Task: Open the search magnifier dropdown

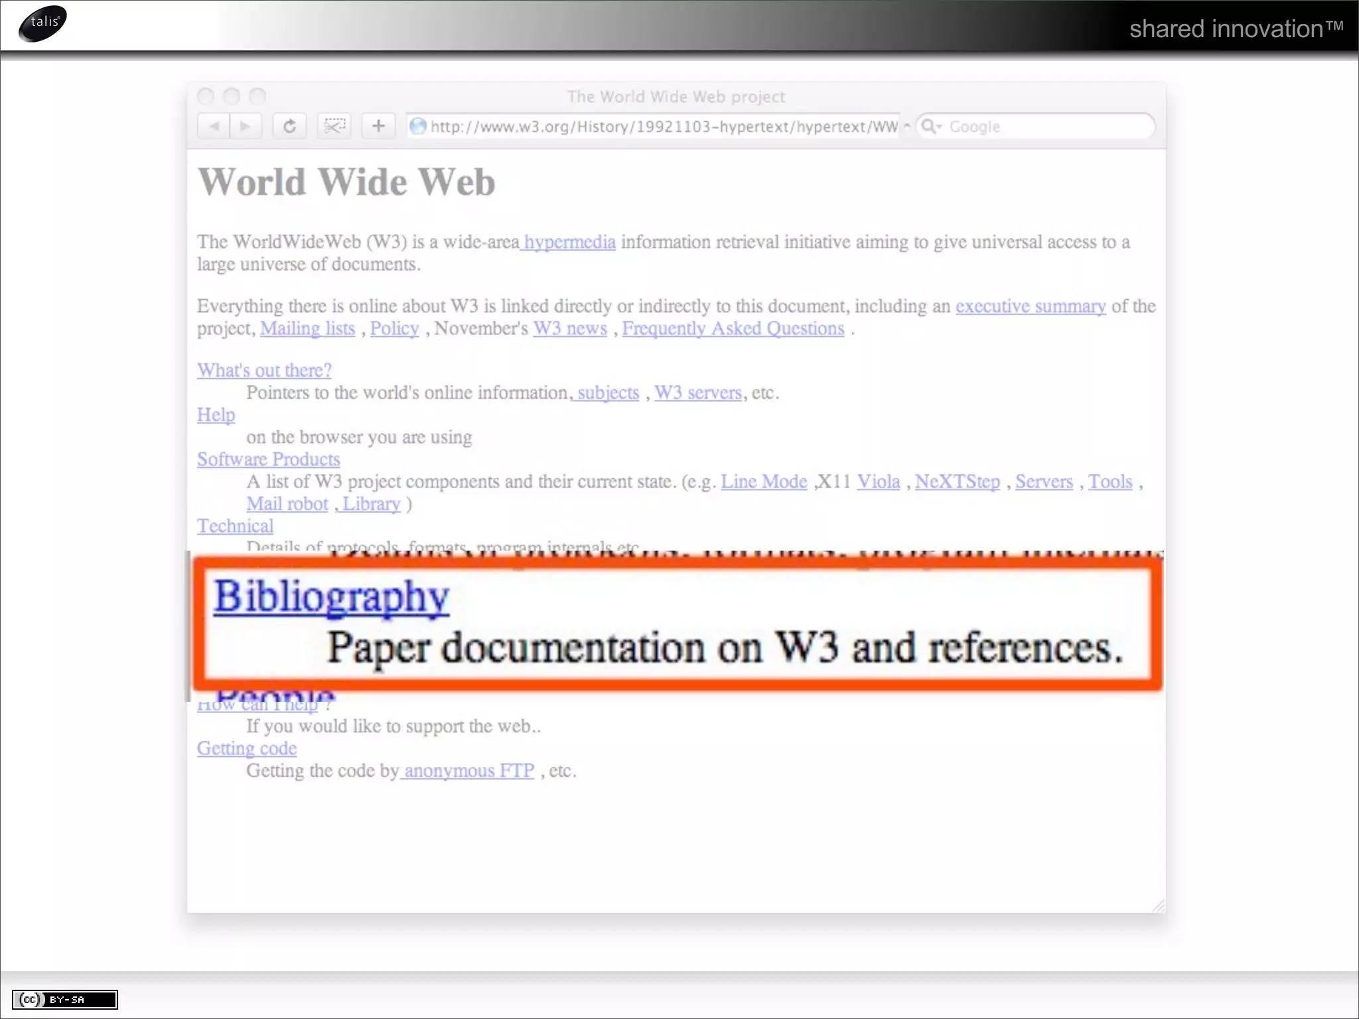Action: pos(932,126)
